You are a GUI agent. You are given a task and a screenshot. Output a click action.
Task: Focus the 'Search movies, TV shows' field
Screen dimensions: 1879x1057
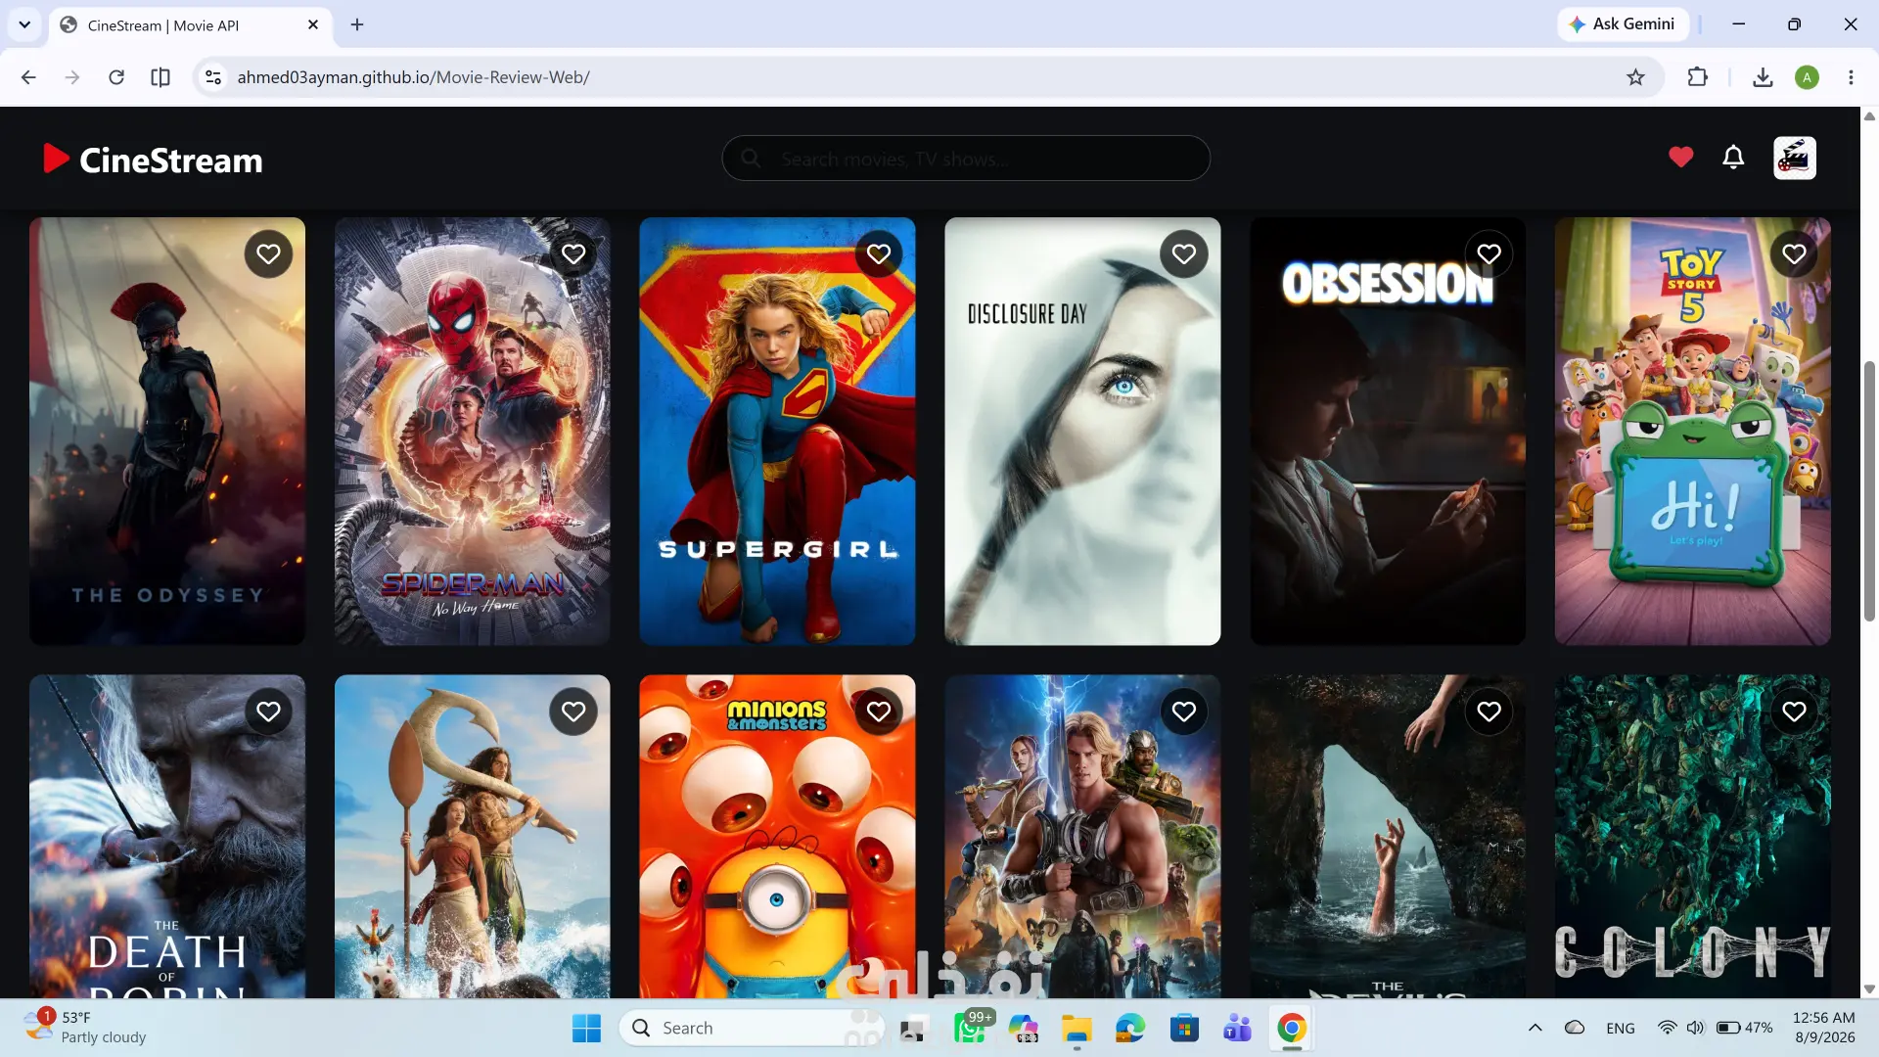(966, 159)
